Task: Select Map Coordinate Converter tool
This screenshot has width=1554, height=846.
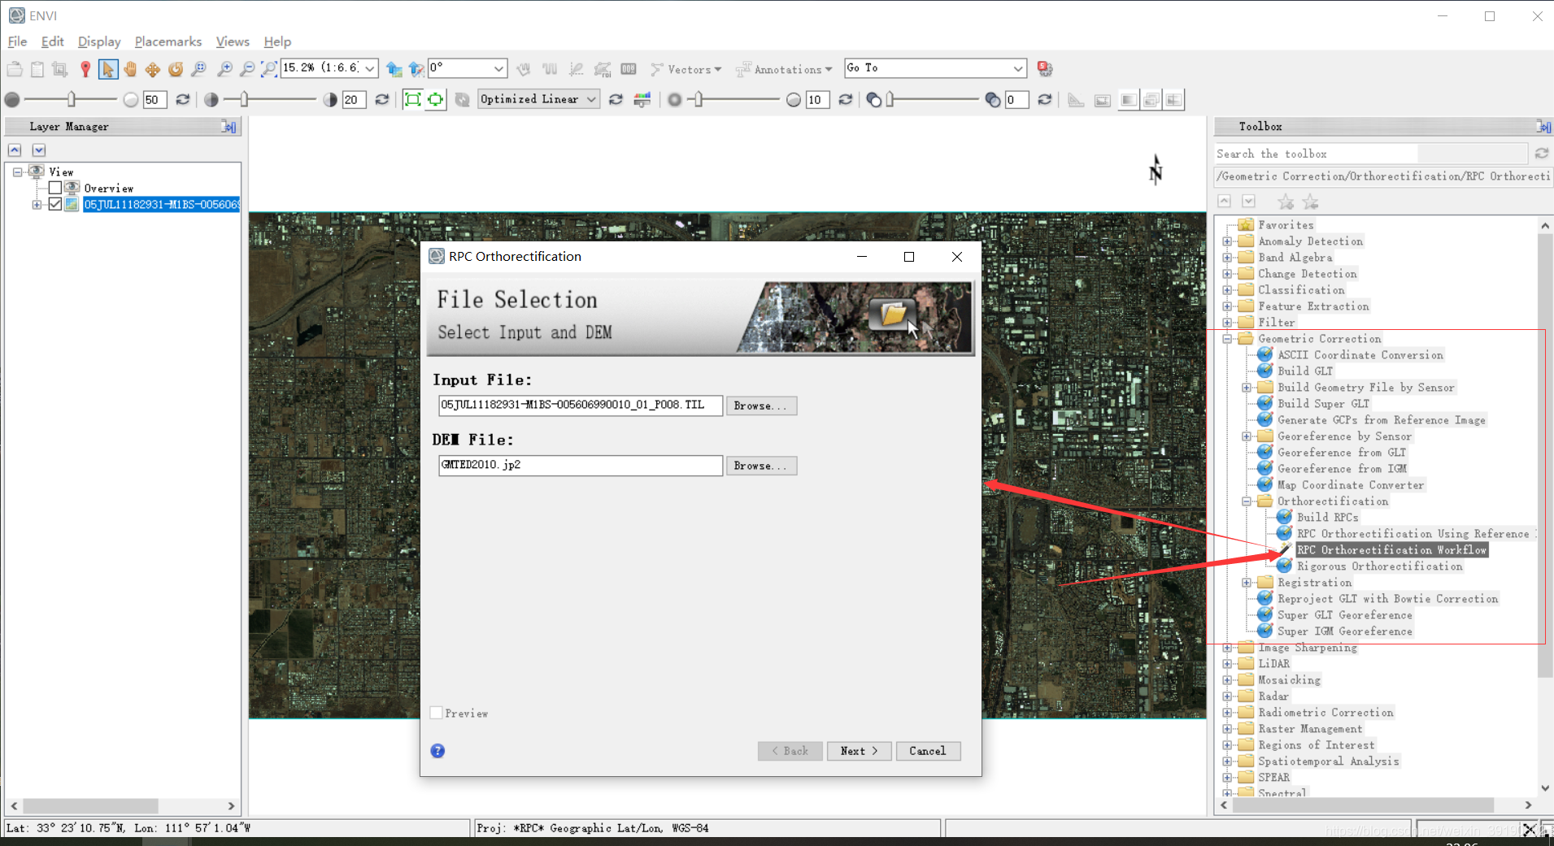Action: click(x=1350, y=485)
